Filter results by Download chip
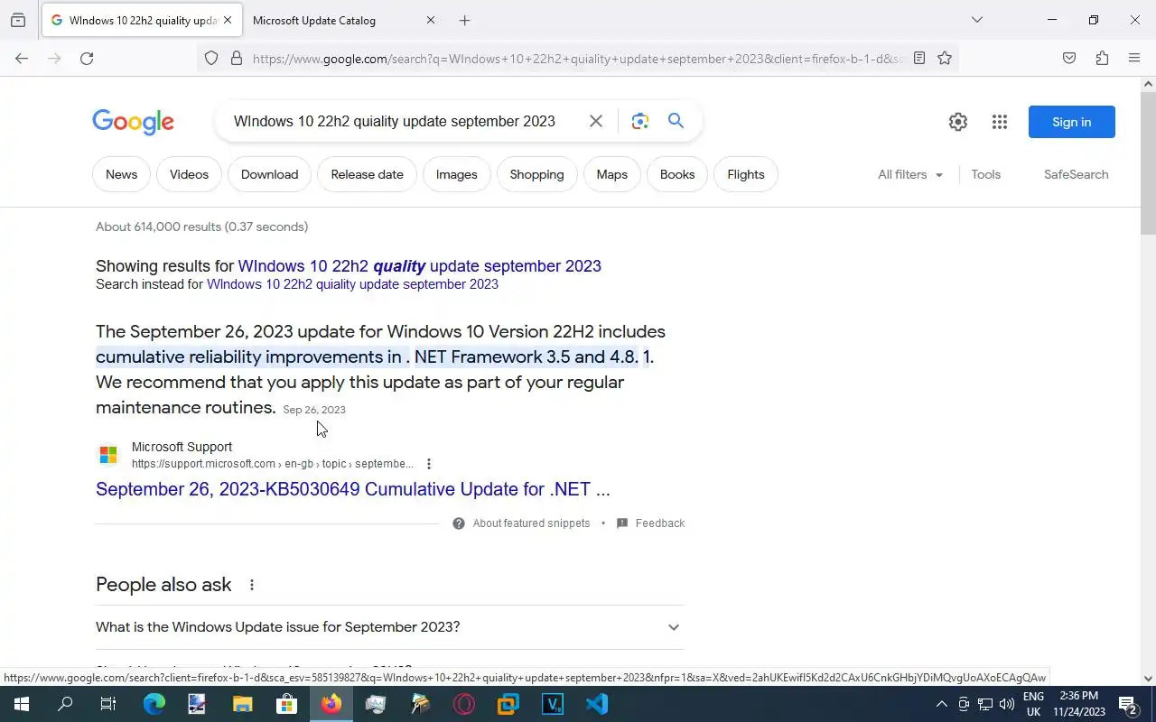1156x722 pixels. coord(269,174)
